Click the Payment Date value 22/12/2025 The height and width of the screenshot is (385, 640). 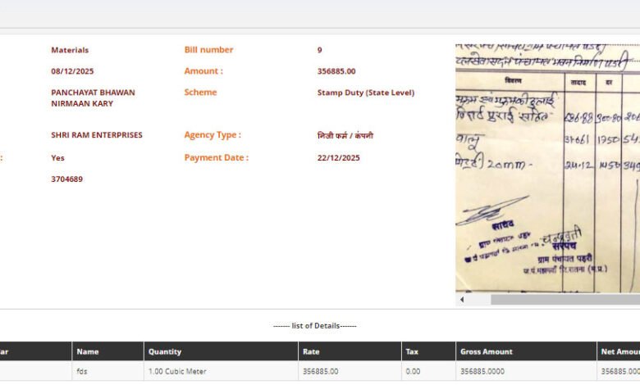[x=338, y=158]
